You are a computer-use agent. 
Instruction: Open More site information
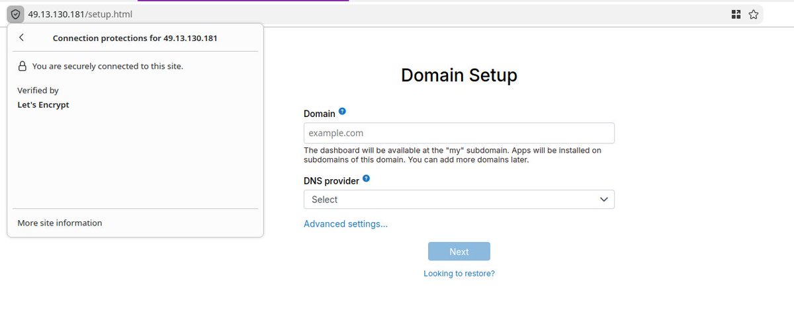tap(60, 223)
